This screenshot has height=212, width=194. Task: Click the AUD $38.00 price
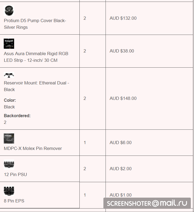point(122,51)
